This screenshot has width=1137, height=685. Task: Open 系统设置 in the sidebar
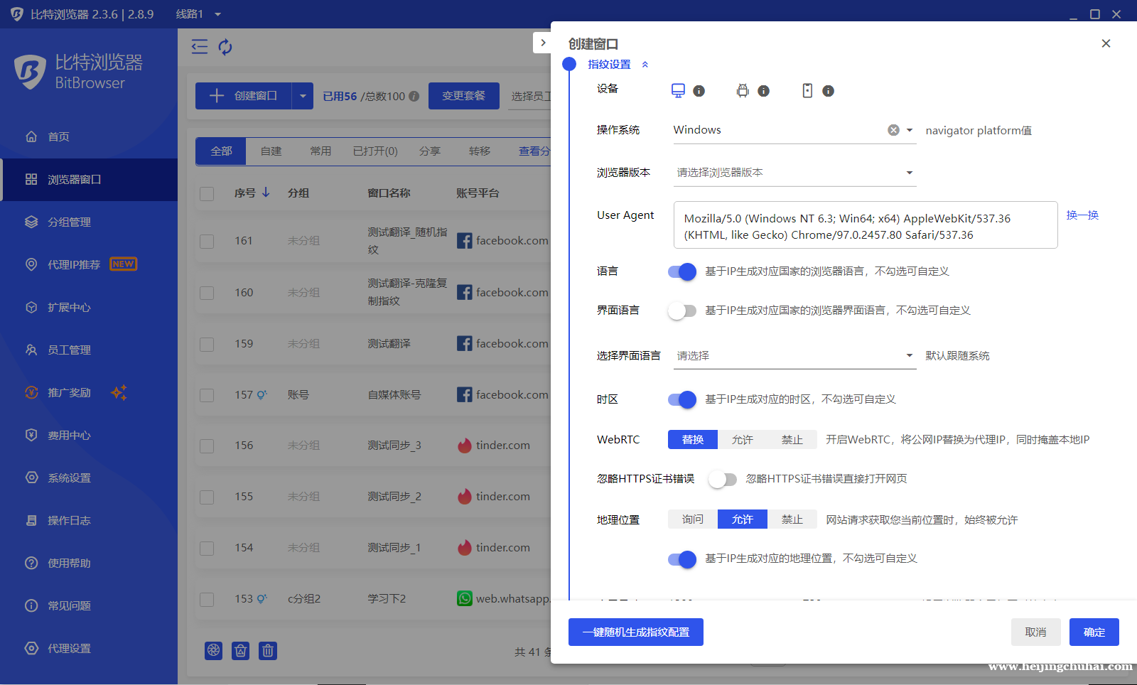tap(89, 478)
